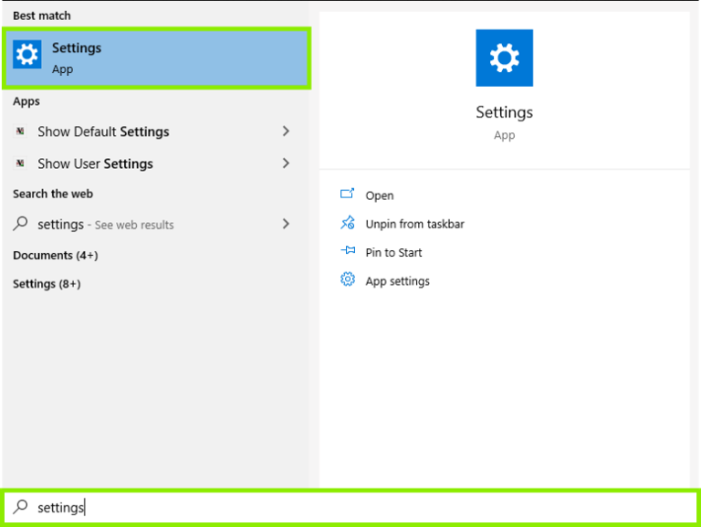701x527 pixels.
Task: Click the Unpin from taskbar pin icon
Action: tap(347, 223)
